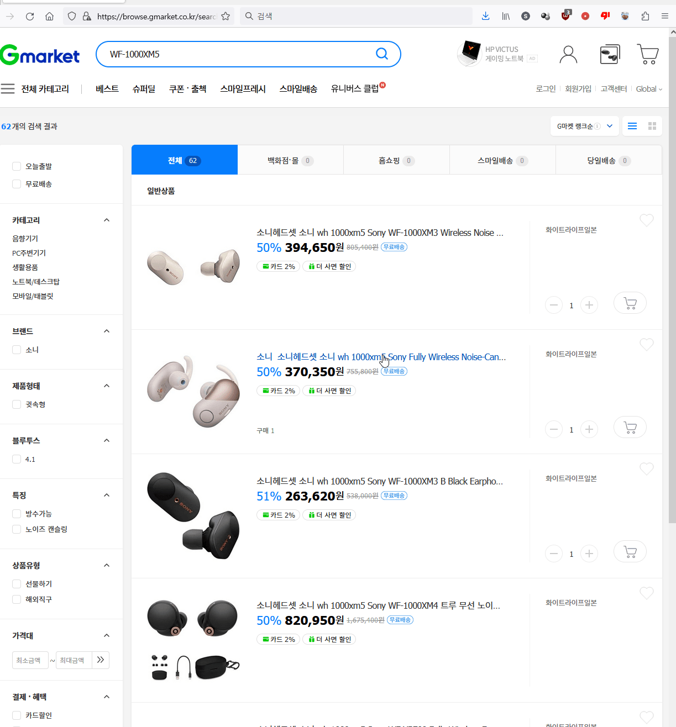
Task: Open the browser extensions puzzle icon
Action: (x=645, y=16)
